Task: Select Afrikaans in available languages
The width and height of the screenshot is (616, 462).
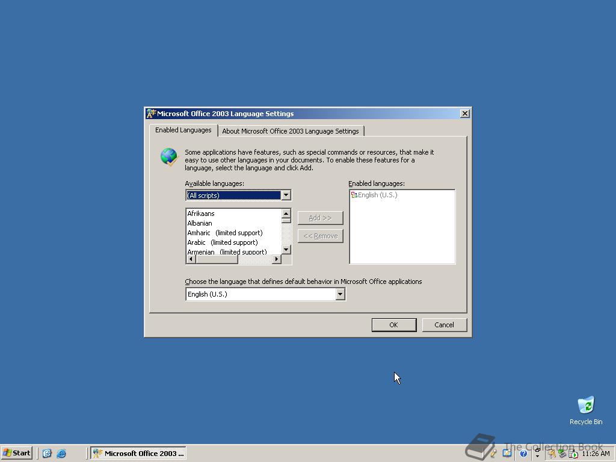Action: coord(234,214)
